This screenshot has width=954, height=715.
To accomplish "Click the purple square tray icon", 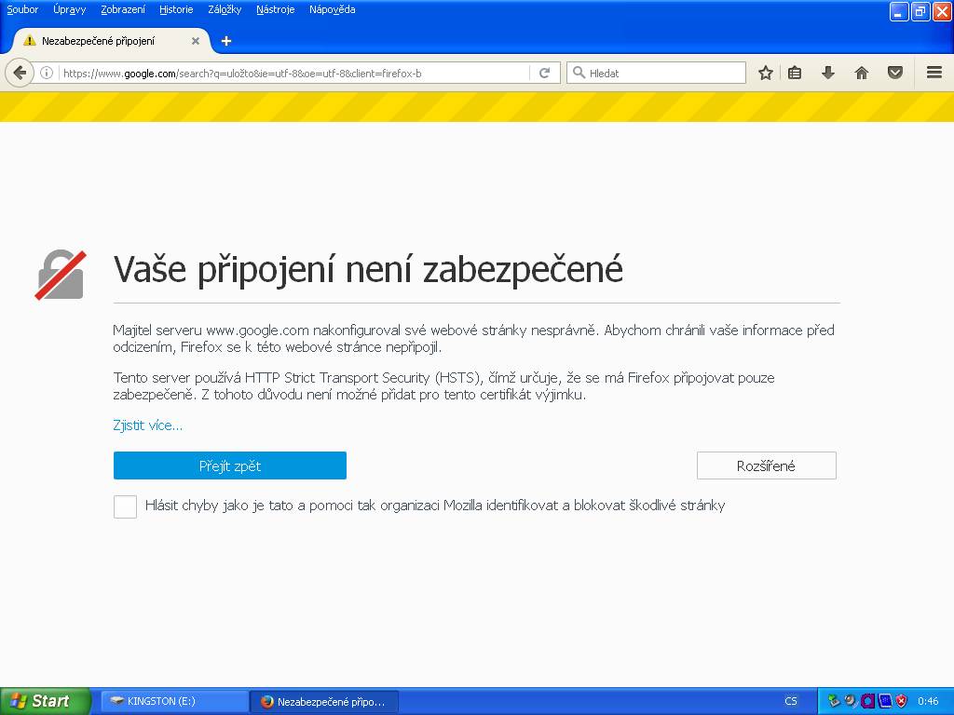I will [867, 701].
